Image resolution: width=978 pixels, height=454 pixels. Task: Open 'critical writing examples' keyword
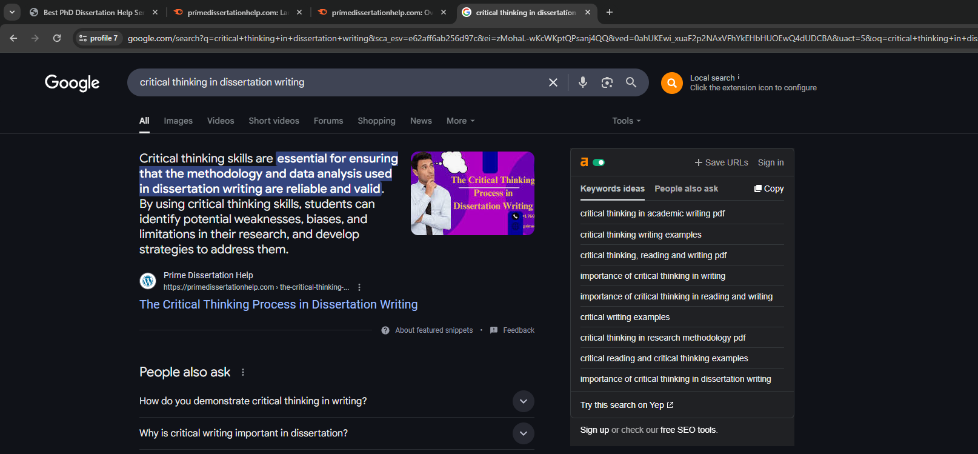pyautogui.click(x=625, y=317)
